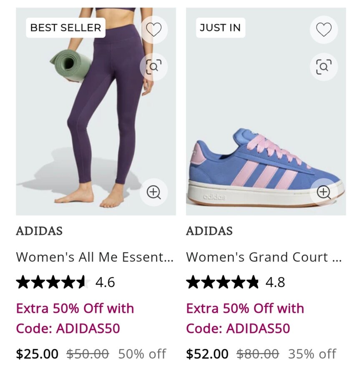The image size is (362, 375).
Task: Open Women's Grand Court product title
Action: point(264,257)
